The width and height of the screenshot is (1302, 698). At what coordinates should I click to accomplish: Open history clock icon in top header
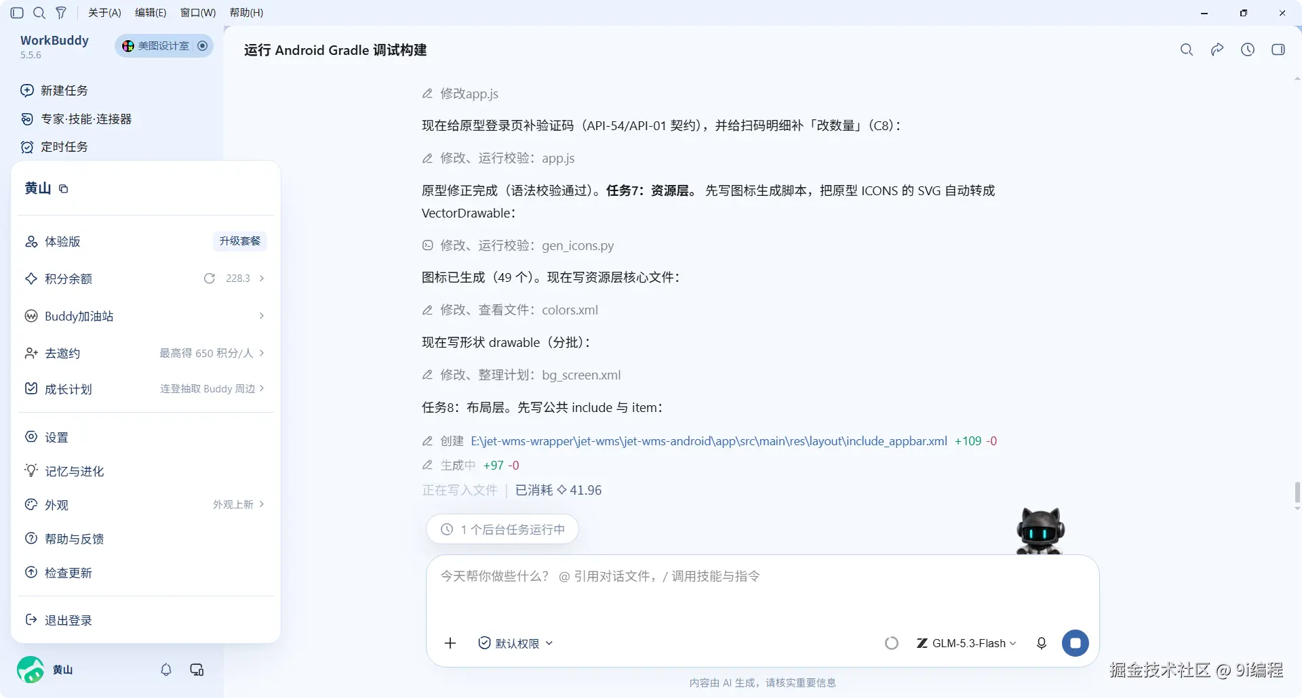coord(1248,49)
